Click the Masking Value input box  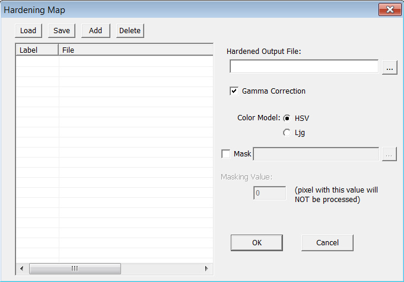pos(270,193)
